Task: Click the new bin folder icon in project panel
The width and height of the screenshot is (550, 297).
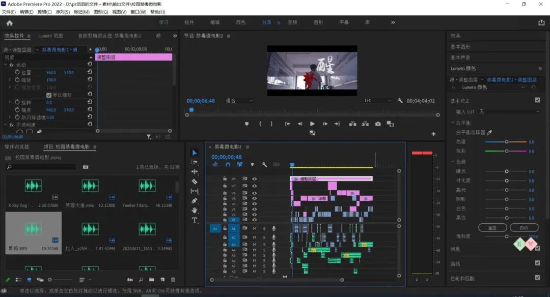Action: [151, 280]
